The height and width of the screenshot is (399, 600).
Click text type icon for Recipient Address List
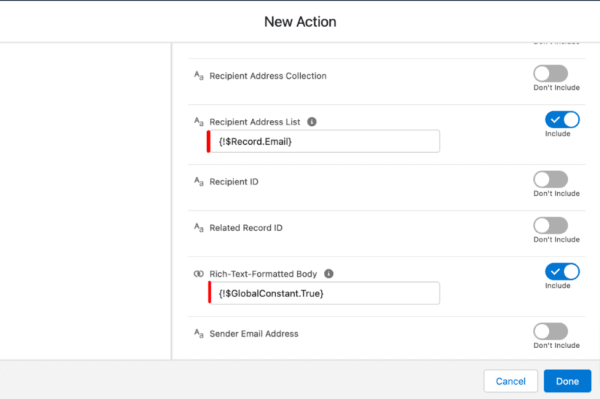coord(199,121)
